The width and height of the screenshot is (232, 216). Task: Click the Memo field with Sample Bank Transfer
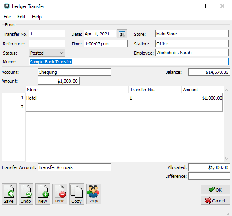pos(129,62)
